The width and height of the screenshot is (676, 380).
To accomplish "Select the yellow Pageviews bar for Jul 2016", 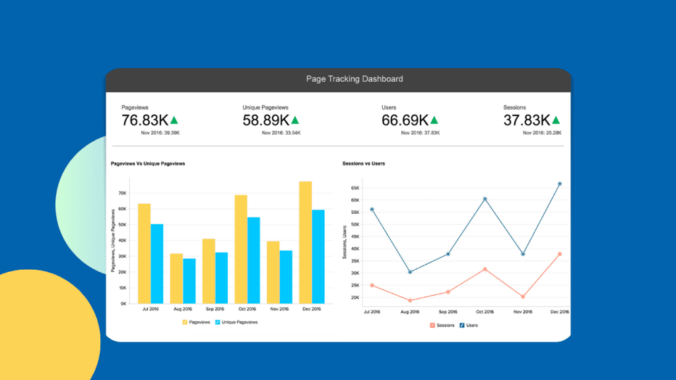I will (x=144, y=254).
